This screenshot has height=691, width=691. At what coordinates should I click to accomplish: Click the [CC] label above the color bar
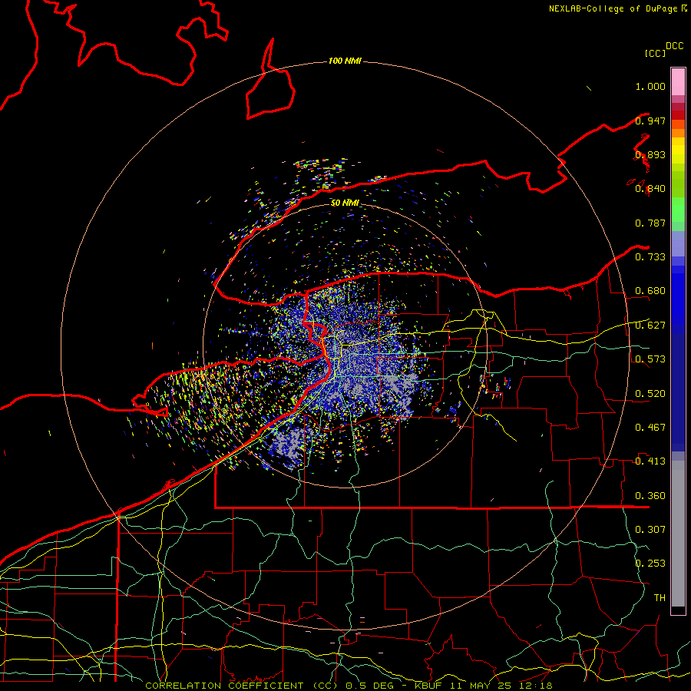[x=656, y=53]
